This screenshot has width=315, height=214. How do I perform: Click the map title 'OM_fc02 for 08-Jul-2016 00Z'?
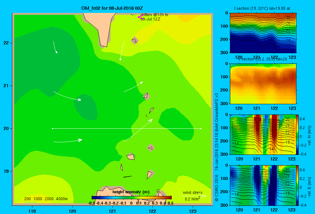point(112,8)
